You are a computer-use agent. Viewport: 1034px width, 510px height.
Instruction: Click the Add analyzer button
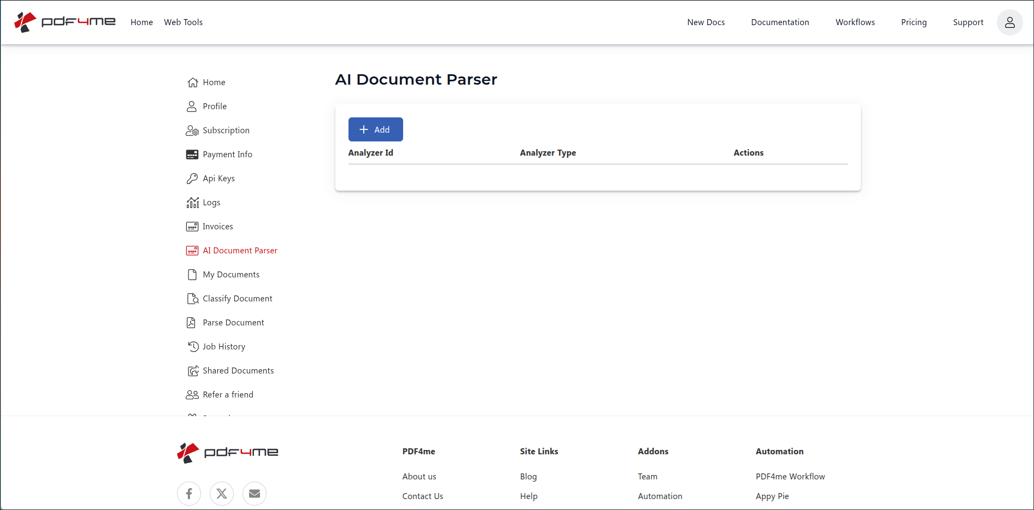(x=376, y=129)
